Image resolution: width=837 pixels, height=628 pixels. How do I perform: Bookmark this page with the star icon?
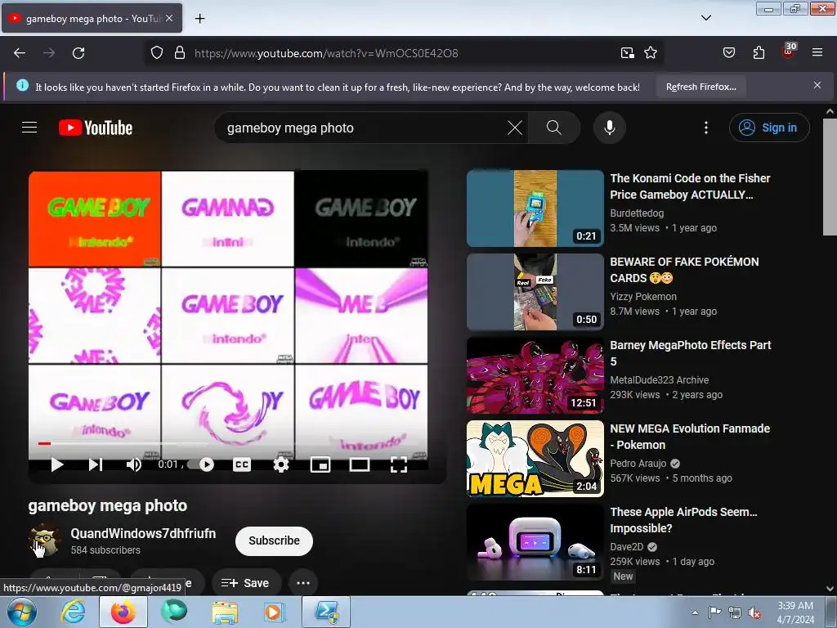(650, 53)
